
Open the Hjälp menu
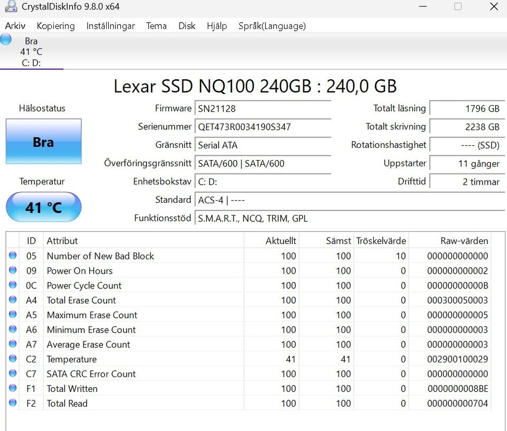(x=217, y=26)
